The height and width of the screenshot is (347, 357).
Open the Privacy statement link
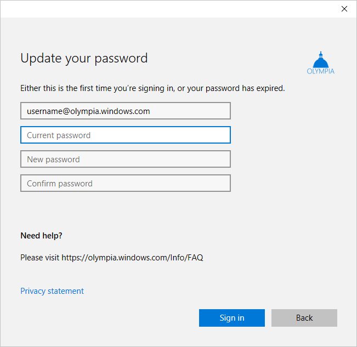point(52,291)
